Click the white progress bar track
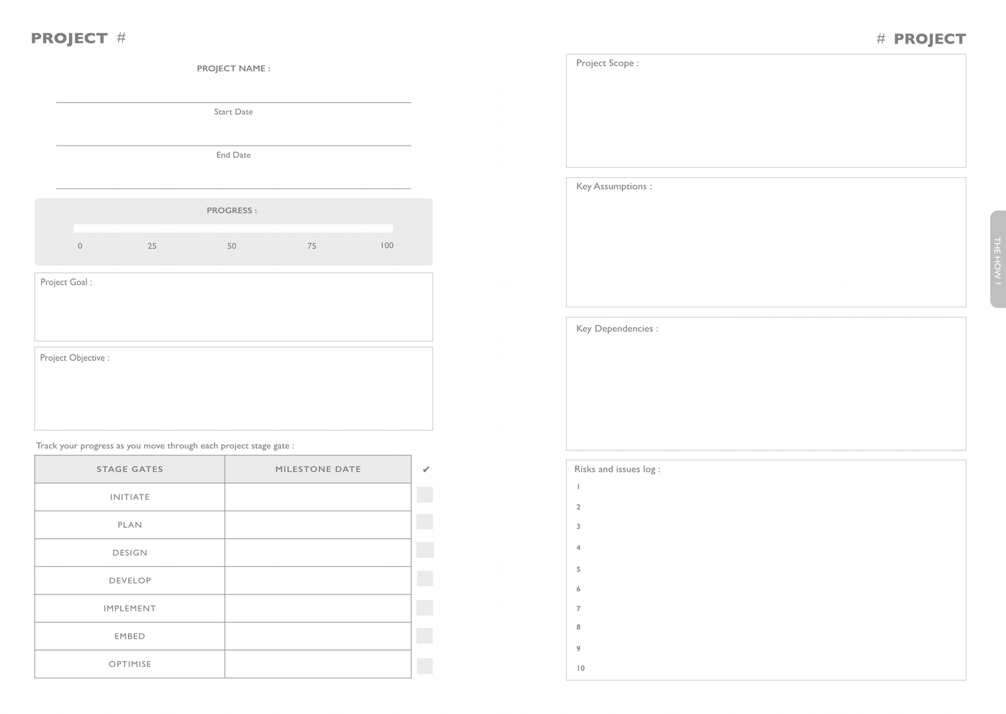The height and width of the screenshot is (714, 1006). pyautogui.click(x=233, y=228)
